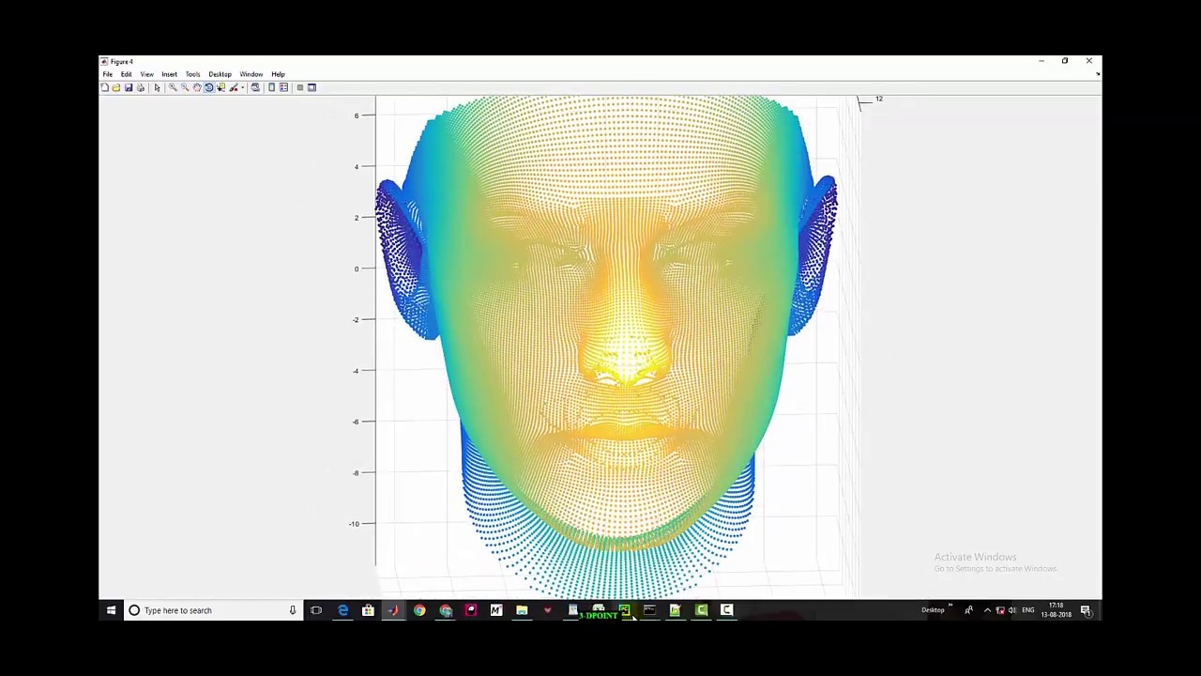
Task: Open the Command Prompt taskbar icon
Action: coord(649,610)
